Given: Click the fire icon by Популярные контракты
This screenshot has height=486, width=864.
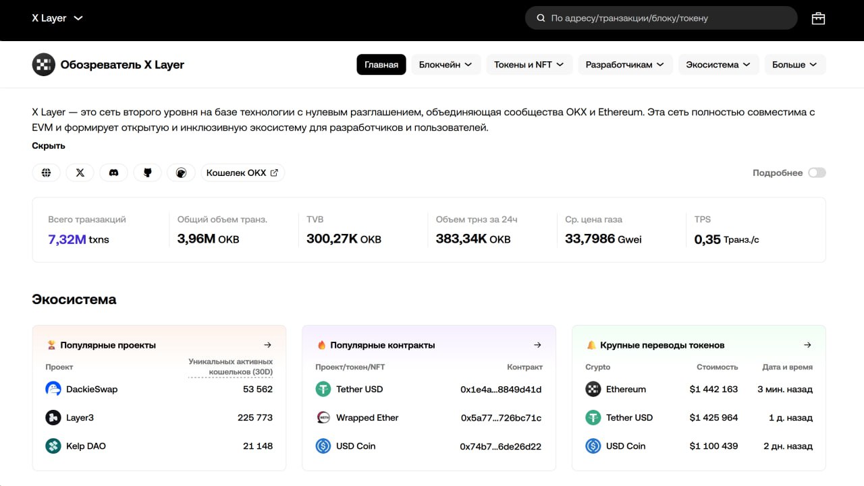Looking at the screenshot, I should click(x=321, y=345).
